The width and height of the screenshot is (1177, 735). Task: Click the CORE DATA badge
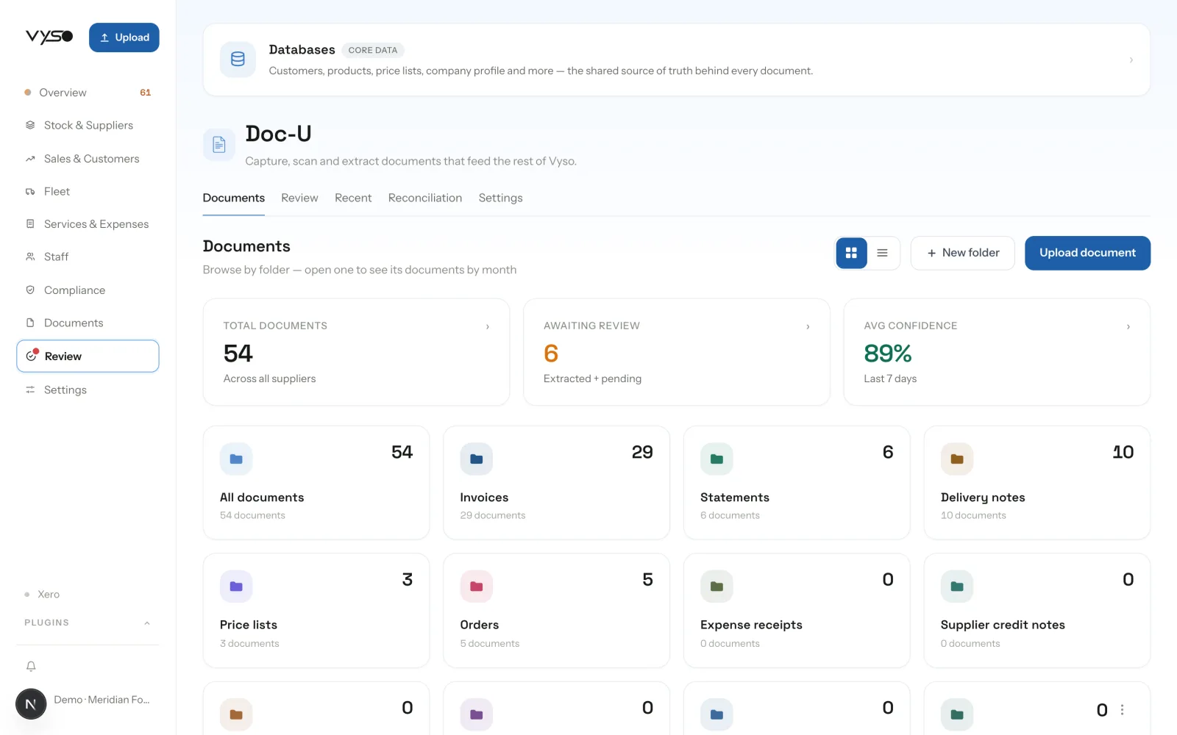[x=373, y=50]
